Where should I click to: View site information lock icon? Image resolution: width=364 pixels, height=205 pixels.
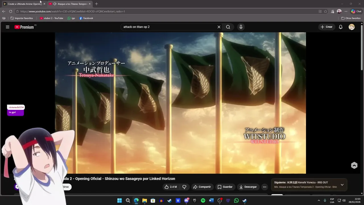pos(17,11)
